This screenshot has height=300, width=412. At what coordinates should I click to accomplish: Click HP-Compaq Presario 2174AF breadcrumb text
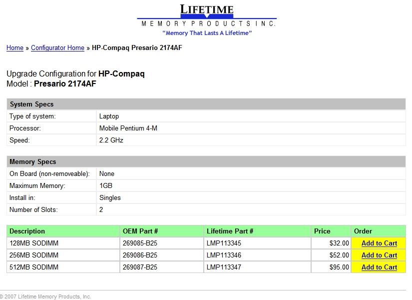pos(137,48)
